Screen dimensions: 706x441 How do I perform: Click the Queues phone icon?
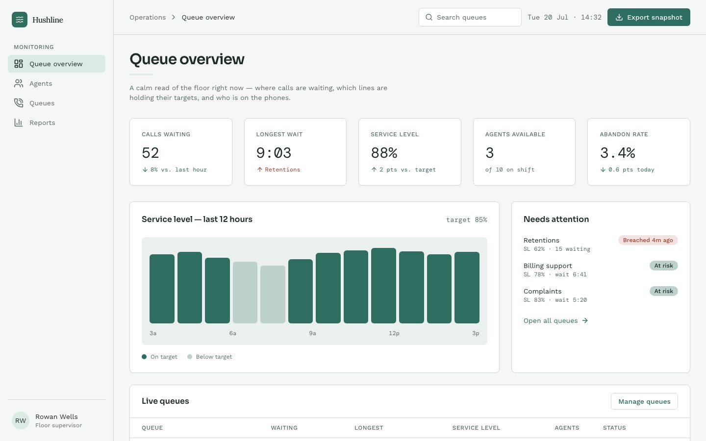pyautogui.click(x=19, y=103)
